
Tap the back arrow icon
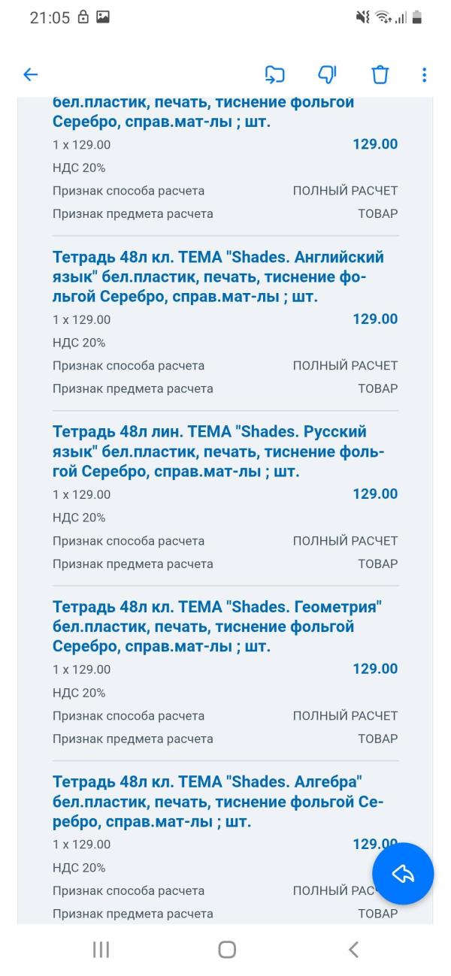click(x=30, y=74)
